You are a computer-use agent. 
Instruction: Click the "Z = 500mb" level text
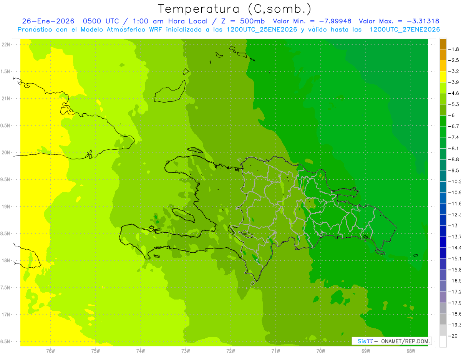(x=242, y=21)
